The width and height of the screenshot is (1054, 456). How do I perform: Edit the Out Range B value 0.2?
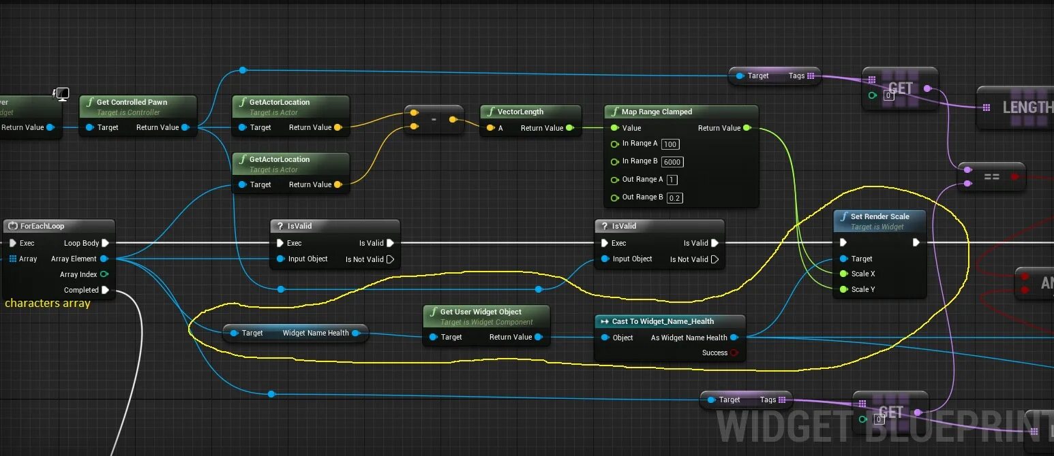[x=675, y=198]
